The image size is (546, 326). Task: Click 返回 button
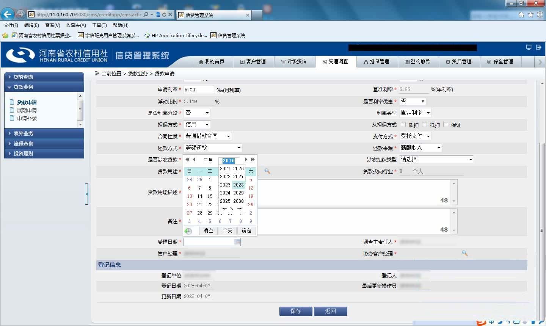330,311
